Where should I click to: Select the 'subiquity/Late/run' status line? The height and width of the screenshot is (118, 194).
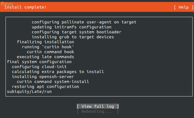pos(29,92)
